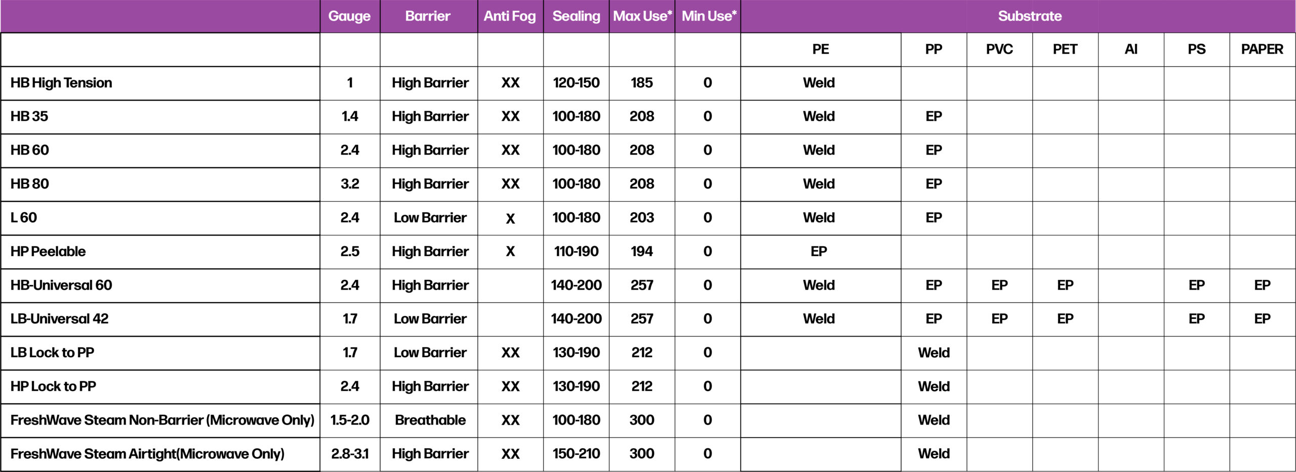The height and width of the screenshot is (472, 1296).
Task: Click the HP Peelable product name
Action: pos(48,252)
